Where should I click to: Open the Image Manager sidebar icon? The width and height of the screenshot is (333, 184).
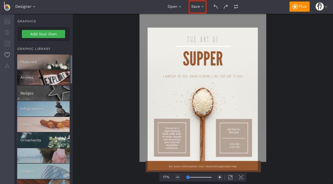pyautogui.click(x=7, y=21)
